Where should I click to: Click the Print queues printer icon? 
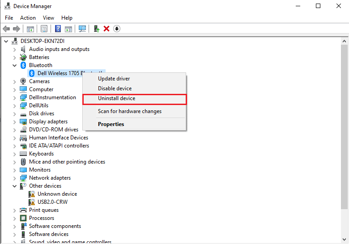tap(23, 210)
